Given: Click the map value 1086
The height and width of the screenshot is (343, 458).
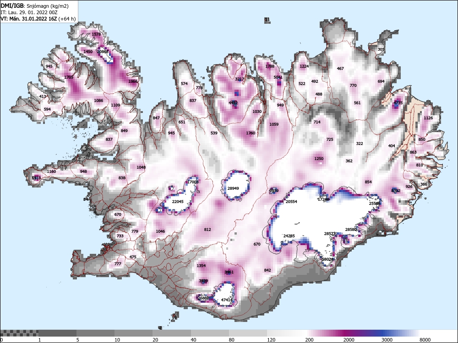Looking at the screenshot, I should 98,101.
